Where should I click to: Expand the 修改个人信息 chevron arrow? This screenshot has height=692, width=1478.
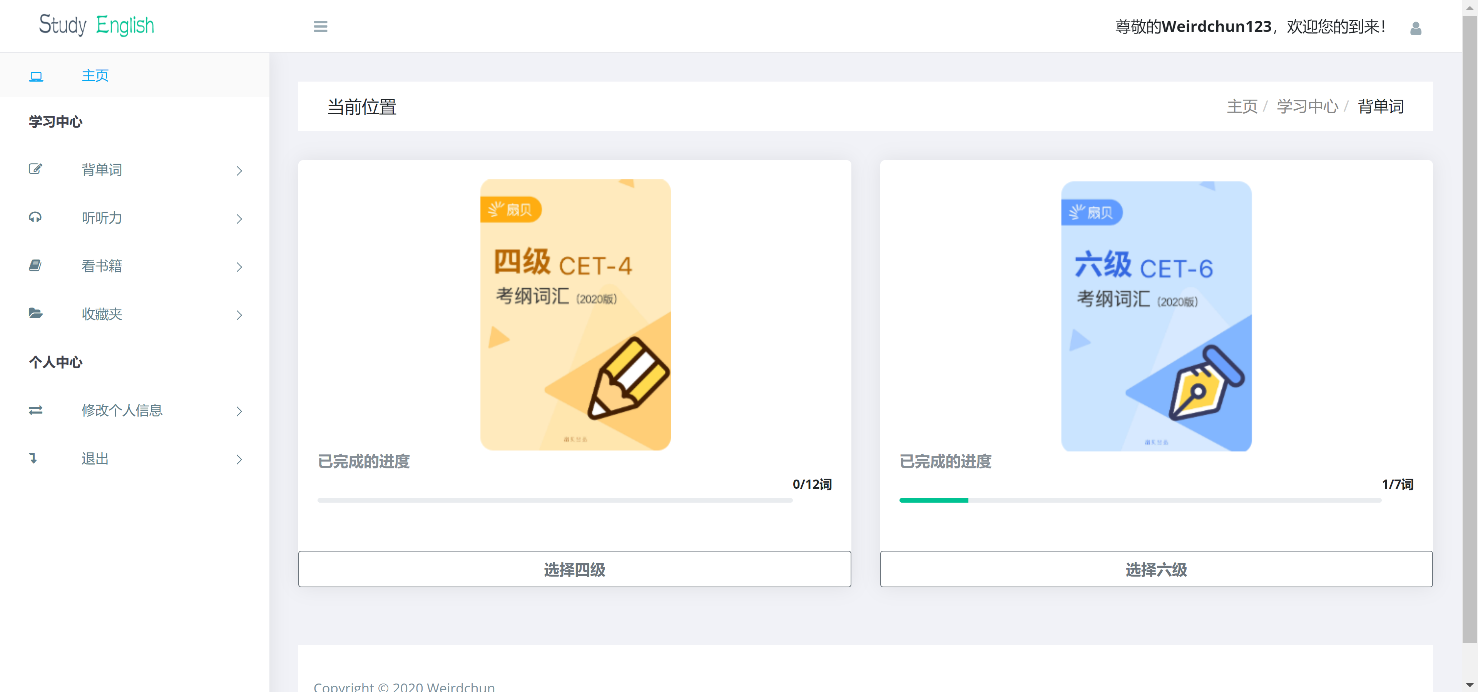[239, 411]
